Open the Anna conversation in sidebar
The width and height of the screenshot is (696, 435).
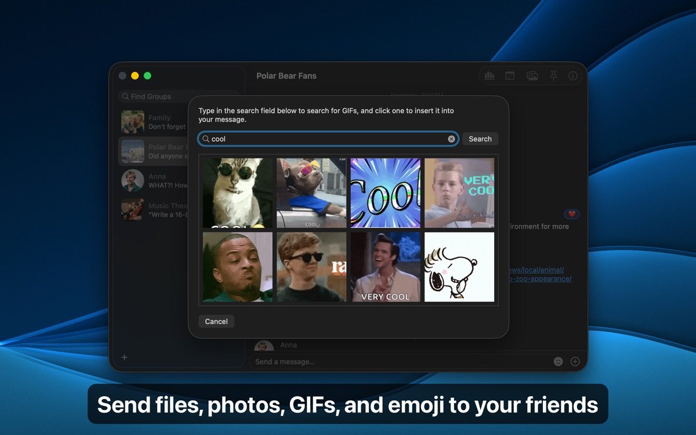[x=153, y=181]
